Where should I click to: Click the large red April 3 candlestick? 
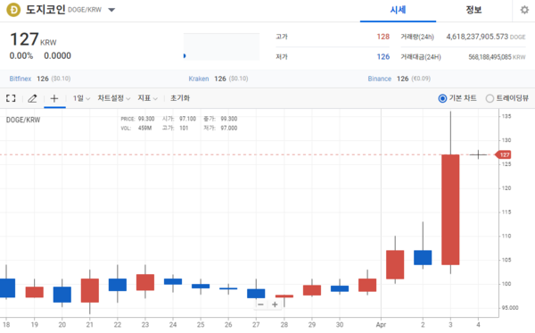(x=450, y=210)
